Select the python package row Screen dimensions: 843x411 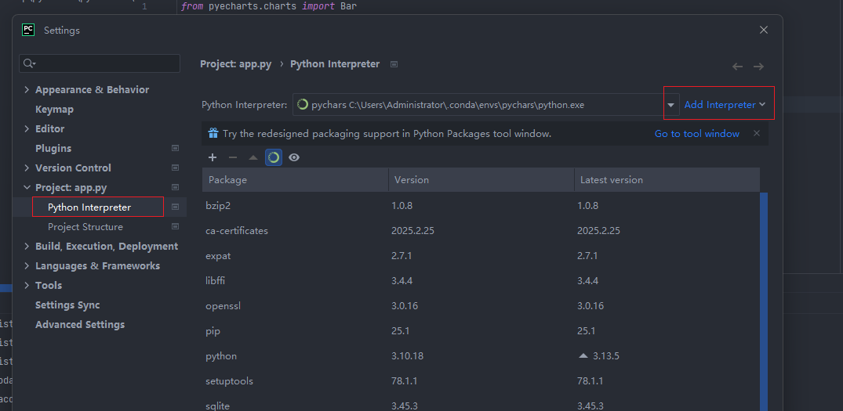point(481,355)
